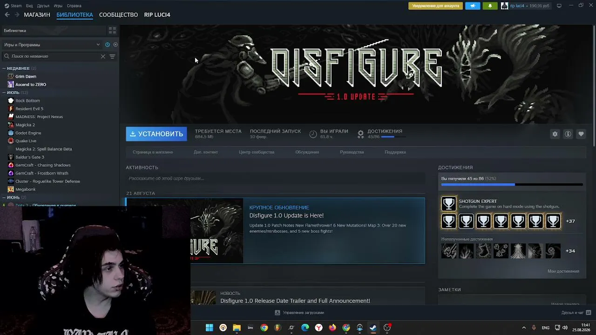Open the Steam menu

coord(14,6)
